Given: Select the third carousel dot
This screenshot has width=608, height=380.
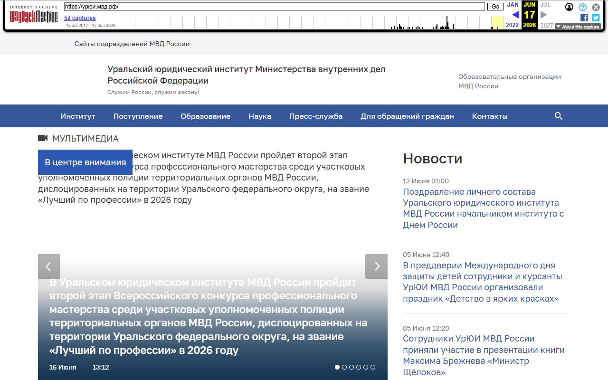Looking at the screenshot, I should (351, 367).
